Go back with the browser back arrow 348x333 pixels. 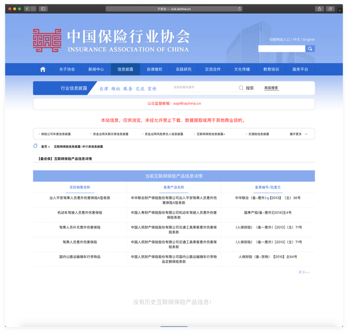pyautogui.click(x=27, y=9)
